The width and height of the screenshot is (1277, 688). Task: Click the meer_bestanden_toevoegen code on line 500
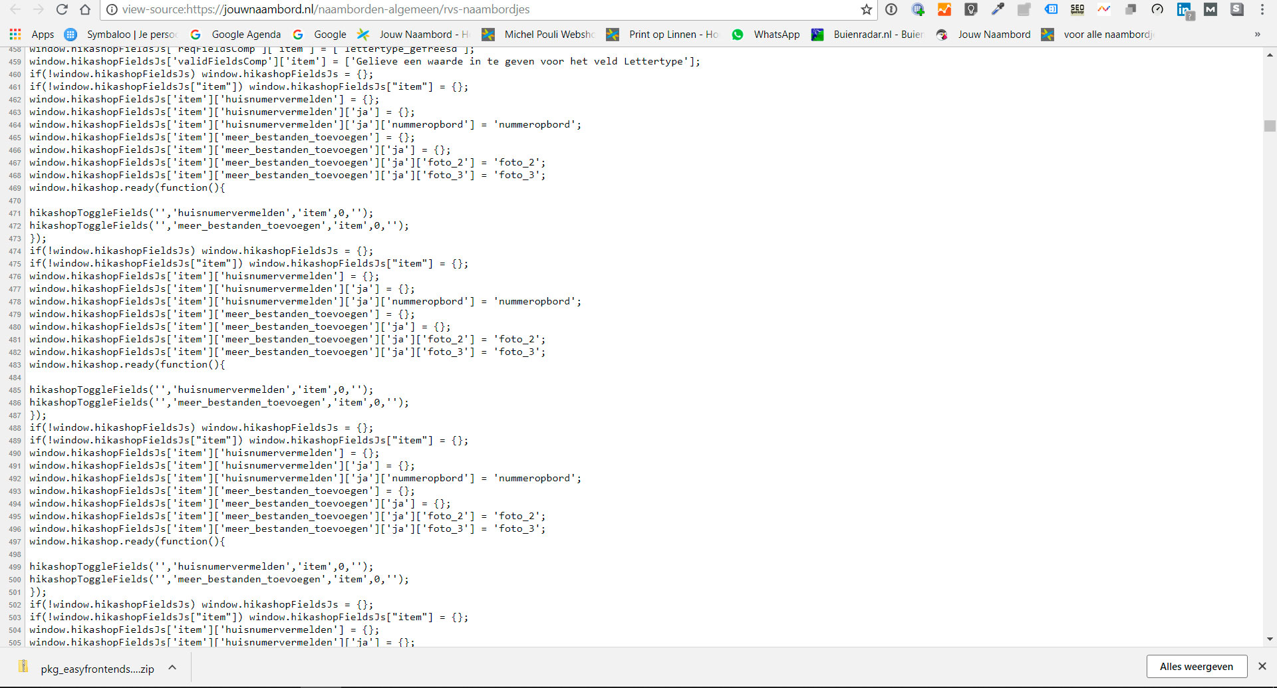(x=219, y=579)
